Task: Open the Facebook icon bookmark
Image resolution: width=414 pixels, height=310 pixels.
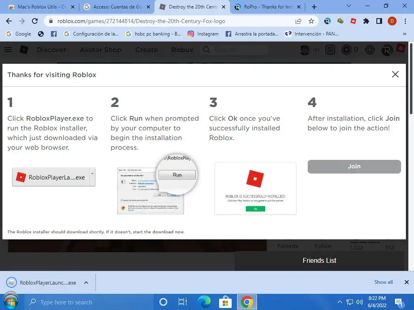Action: tap(54, 34)
